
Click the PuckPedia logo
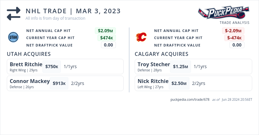(x=224, y=13)
